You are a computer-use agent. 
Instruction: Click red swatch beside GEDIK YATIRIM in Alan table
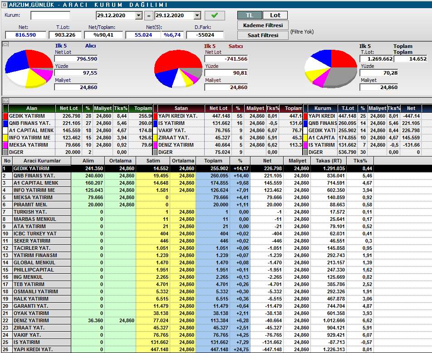click(x=5, y=116)
